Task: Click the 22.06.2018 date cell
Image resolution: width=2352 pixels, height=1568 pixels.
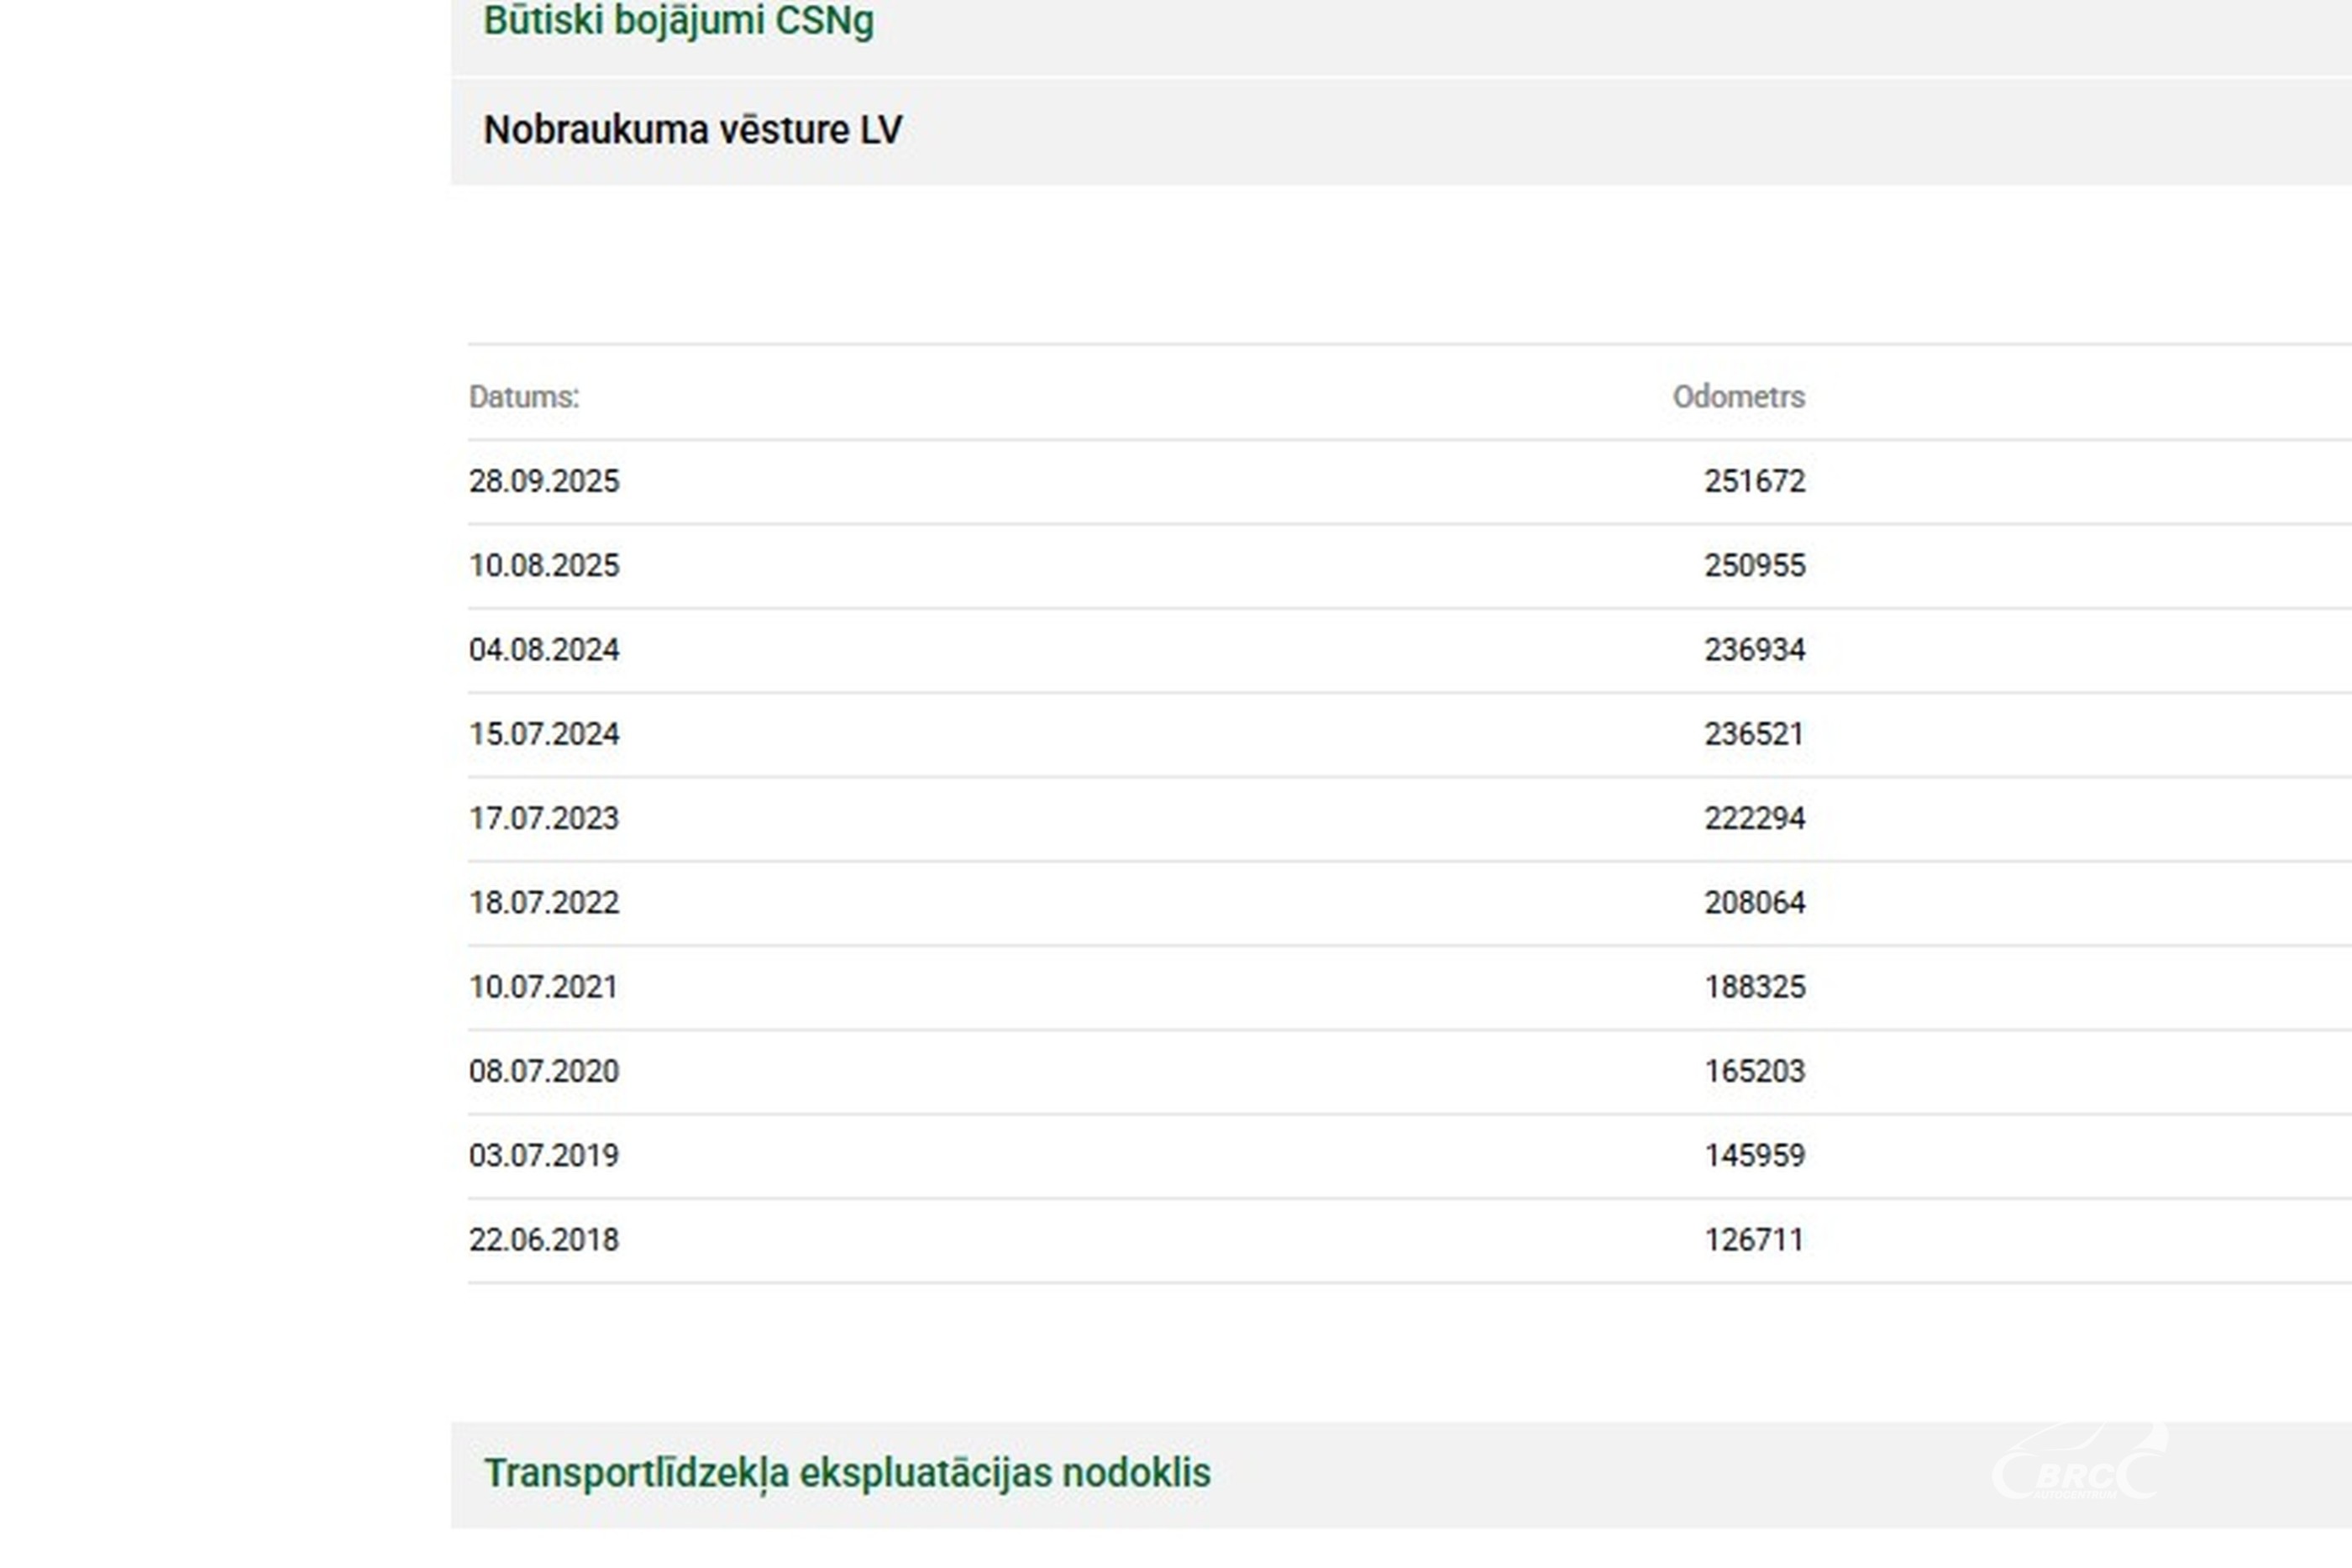Action: (544, 1240)
